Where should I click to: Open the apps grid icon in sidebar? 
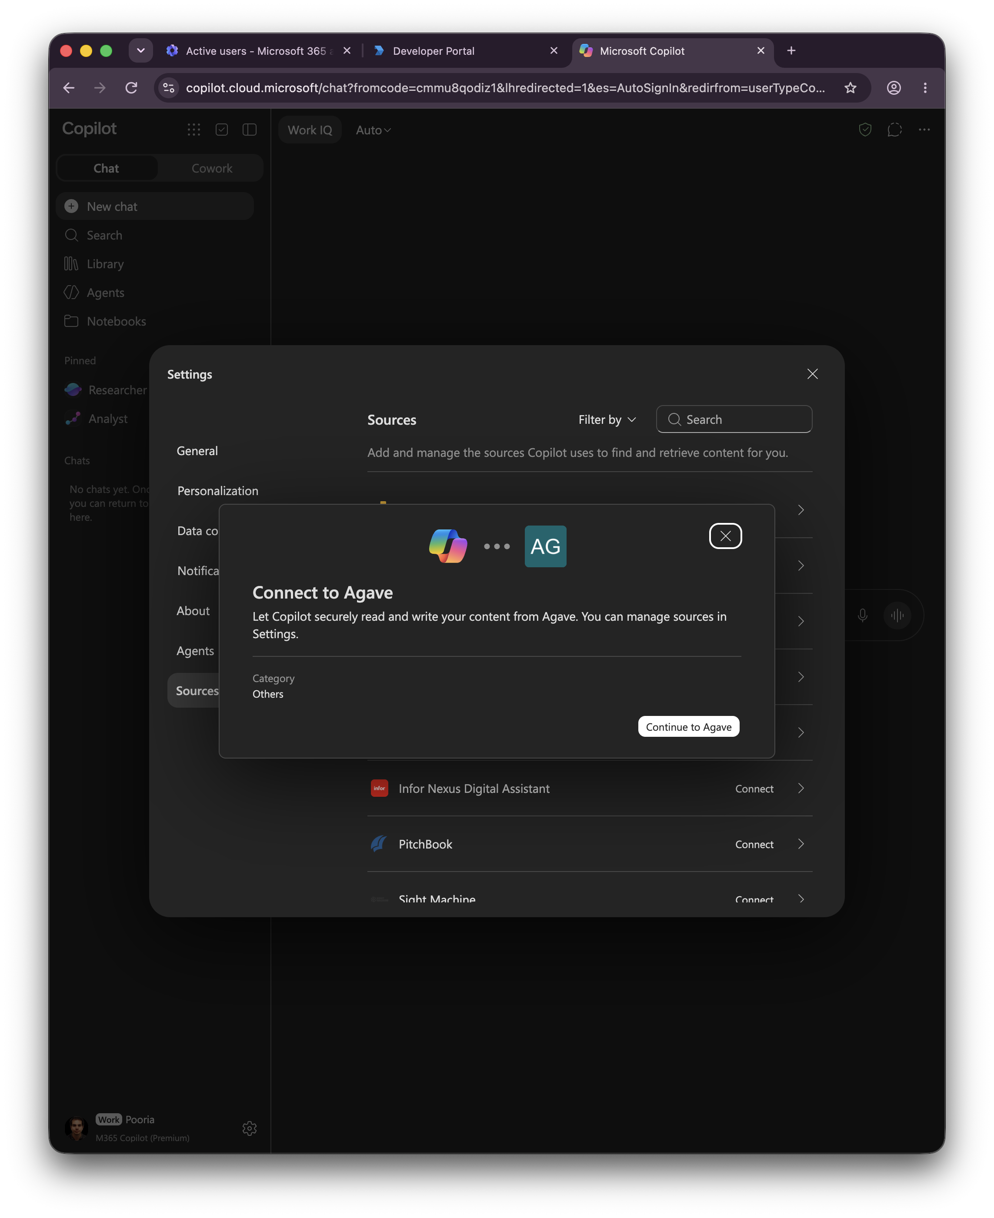(193, 130)
